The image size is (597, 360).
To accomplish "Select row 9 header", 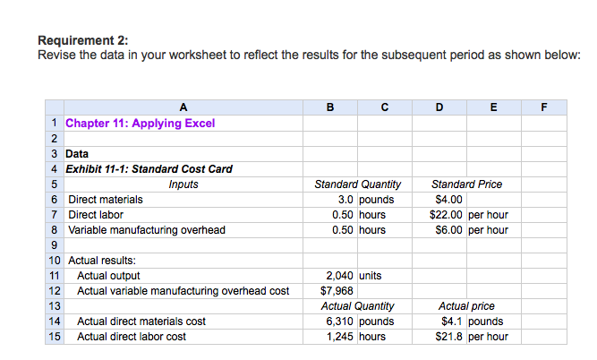I will pos(55,245).
